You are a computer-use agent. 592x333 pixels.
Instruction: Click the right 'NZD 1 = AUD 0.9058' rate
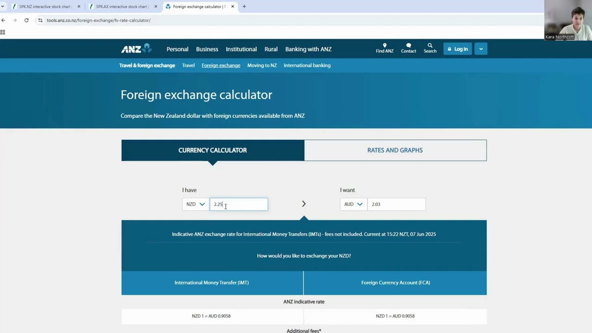395,316
